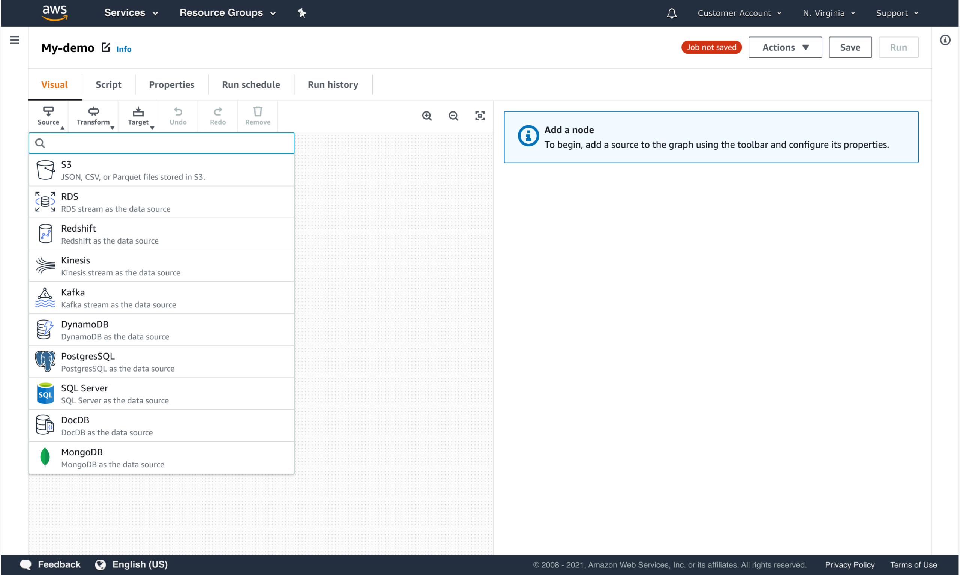960x575 pixels.
Task: Click the pin shortcut icon in header
Action: click(301, 13)
